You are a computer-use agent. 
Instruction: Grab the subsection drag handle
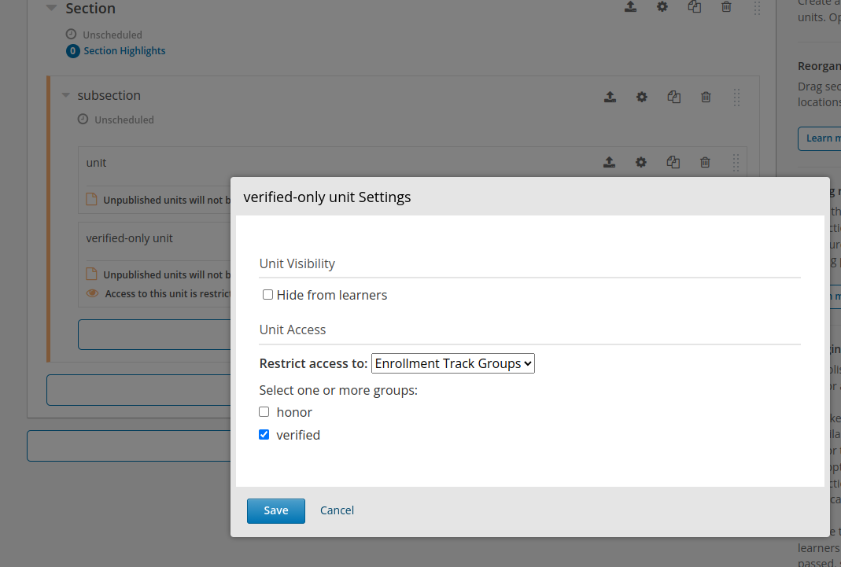(x=736, y=97)
